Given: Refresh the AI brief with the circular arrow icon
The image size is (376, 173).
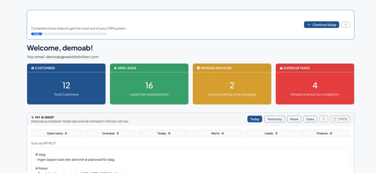Looking at the screenshot, I should pos(324,119).
